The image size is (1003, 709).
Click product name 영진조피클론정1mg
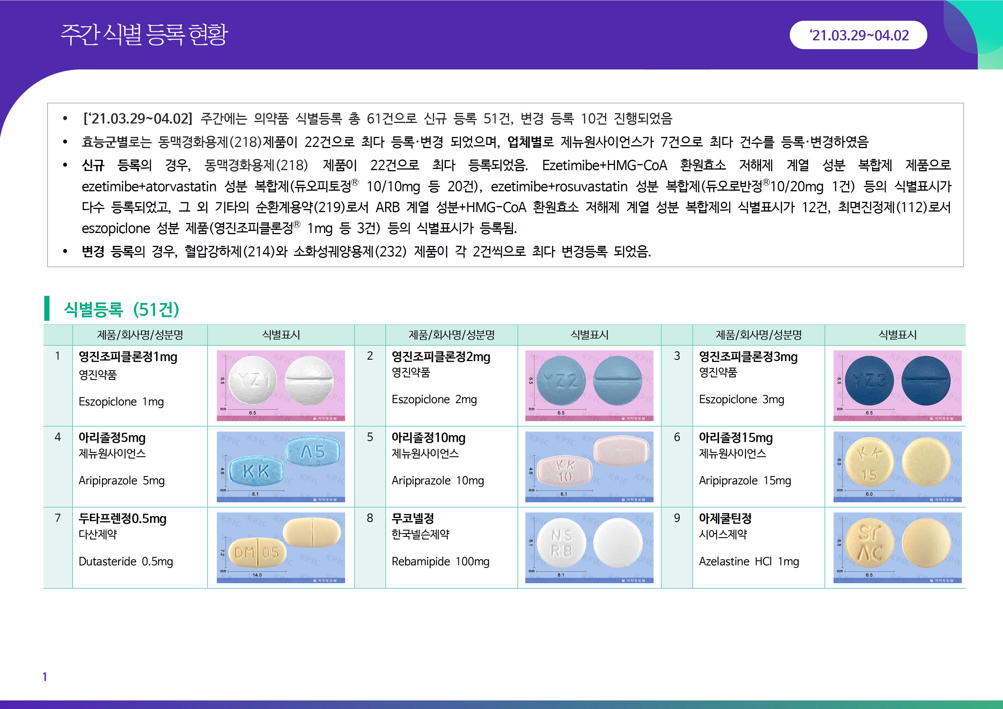pyautogui.click(x=128, y=357)
